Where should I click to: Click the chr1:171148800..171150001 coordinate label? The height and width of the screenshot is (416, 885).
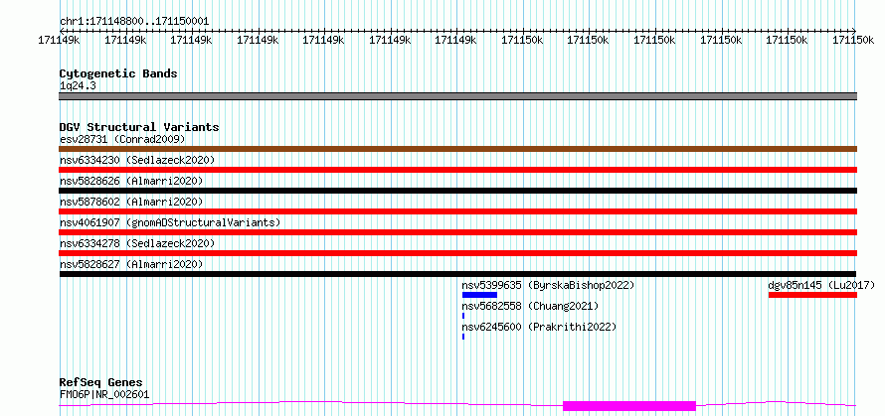click(134, 22)
